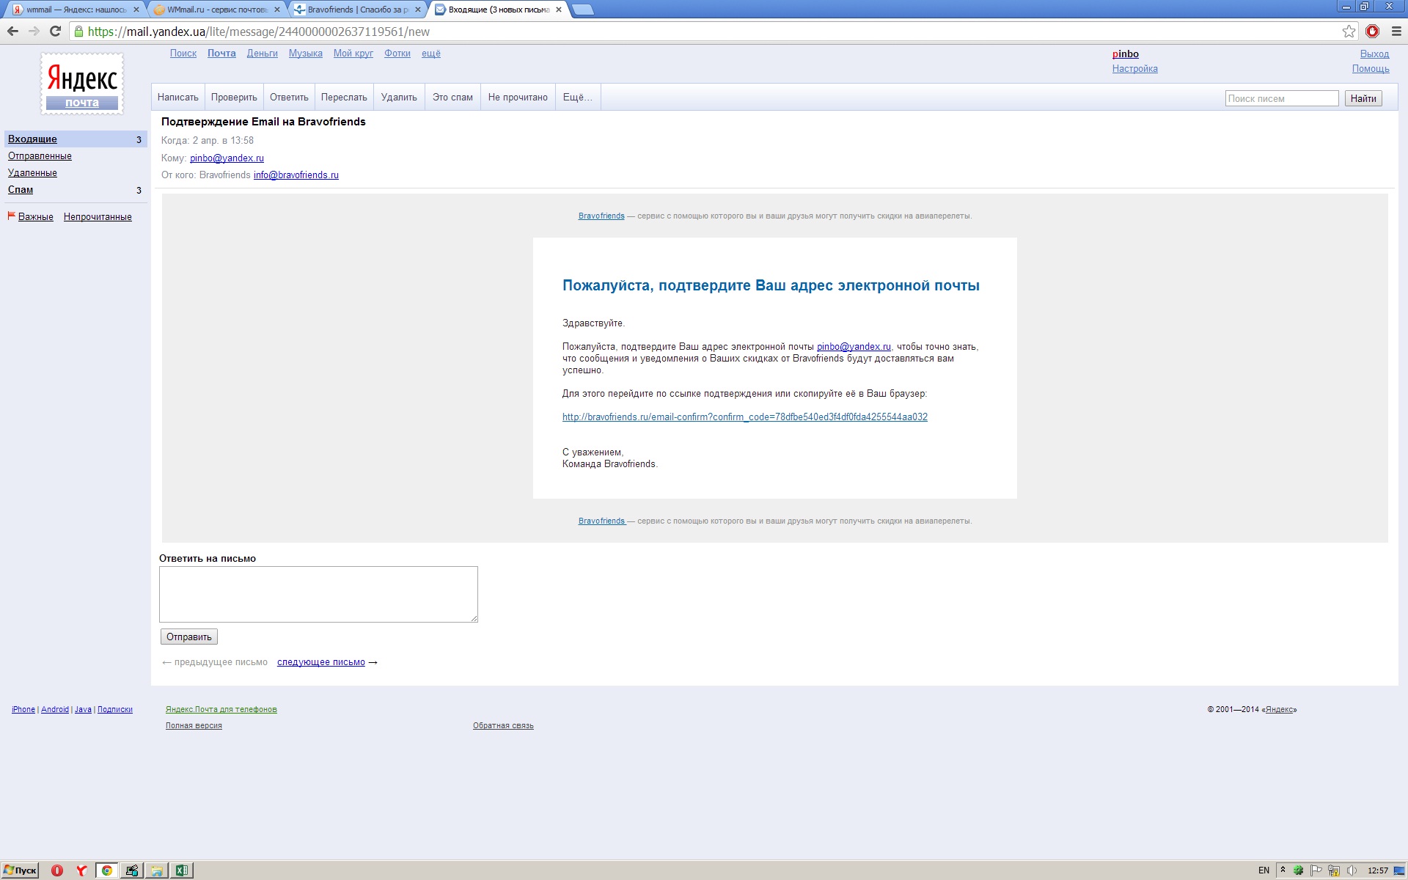The height and width of the screenshot is (880, 1408).
Task: Bookmark the page with the star icon
Action: [1349, 31]
